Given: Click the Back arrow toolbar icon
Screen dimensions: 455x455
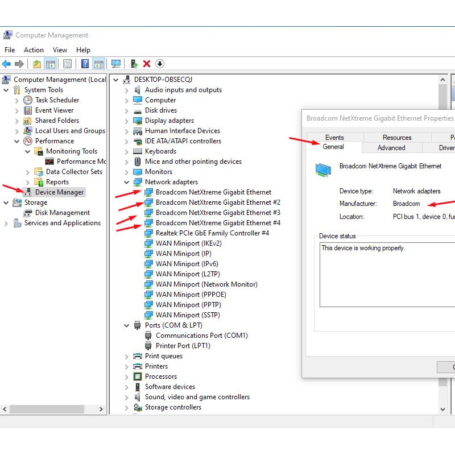Looking at the screenshot, I should (x=6, y=64).
